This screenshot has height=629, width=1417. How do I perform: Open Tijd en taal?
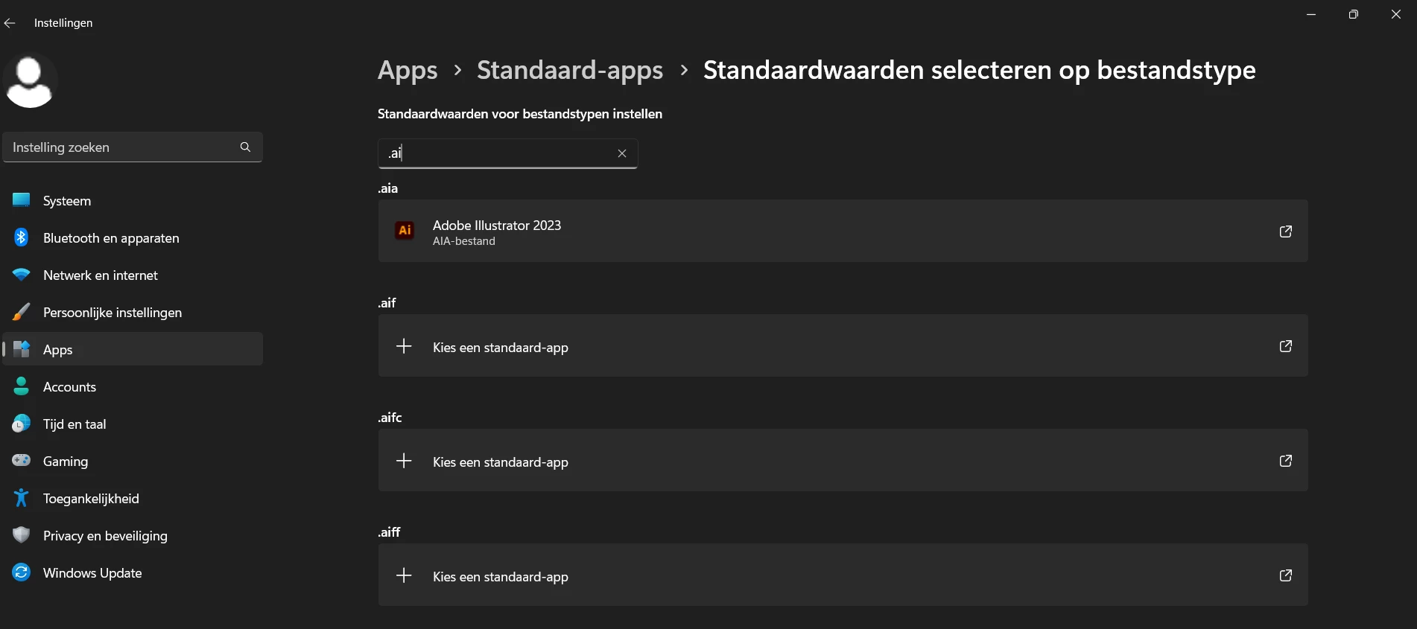click(x=133, y=424)
